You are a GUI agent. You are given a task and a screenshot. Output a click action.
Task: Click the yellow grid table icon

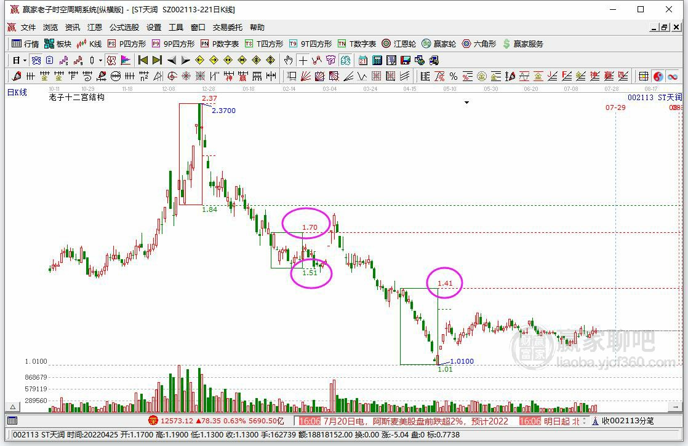tap(644, 76)
